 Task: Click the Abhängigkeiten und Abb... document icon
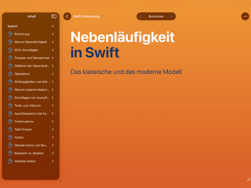[x=10, y=82]
